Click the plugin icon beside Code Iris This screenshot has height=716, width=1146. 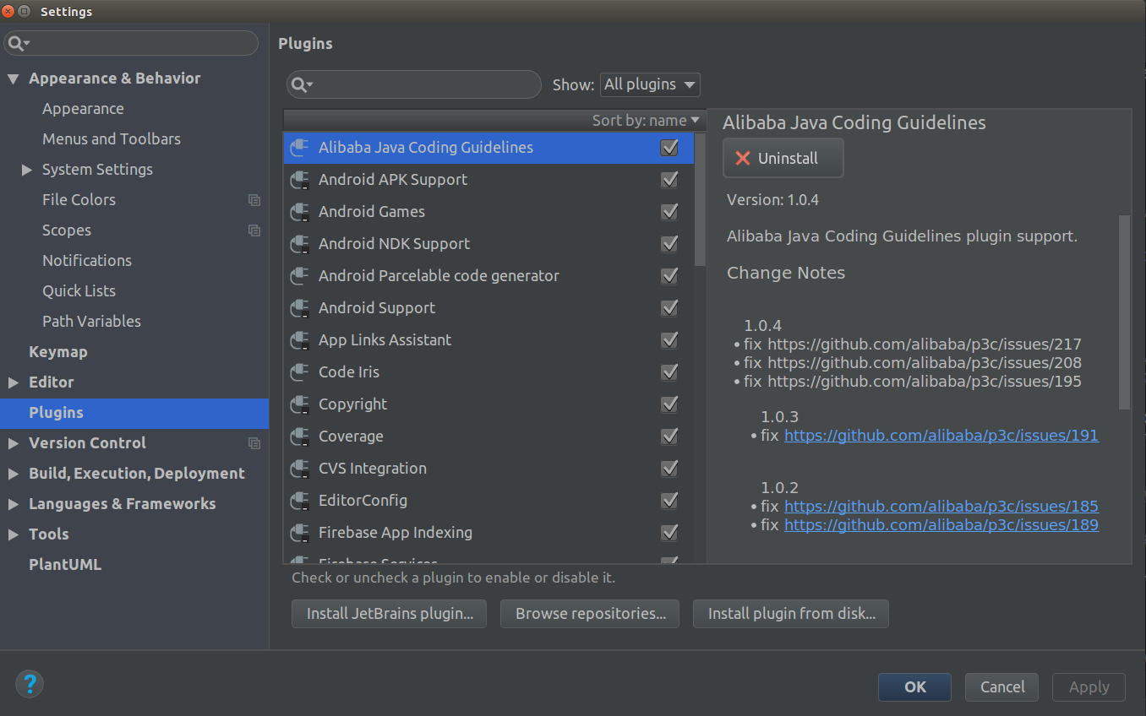299,372
